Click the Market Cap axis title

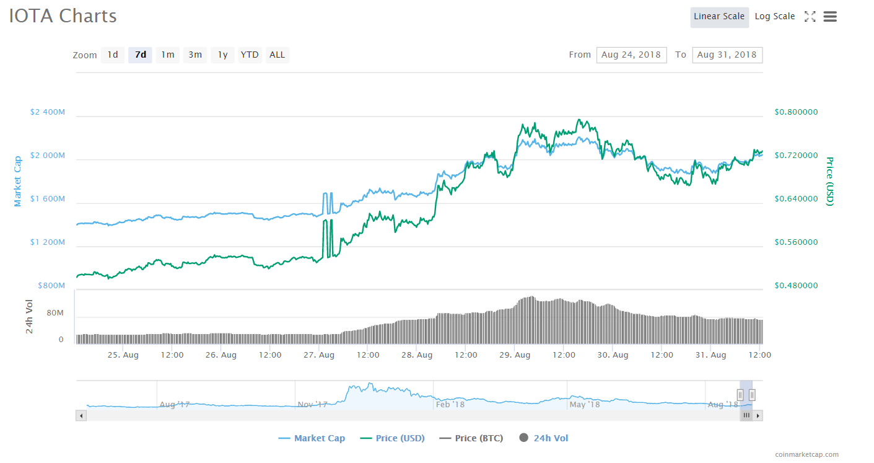click(x=17, y=181)
